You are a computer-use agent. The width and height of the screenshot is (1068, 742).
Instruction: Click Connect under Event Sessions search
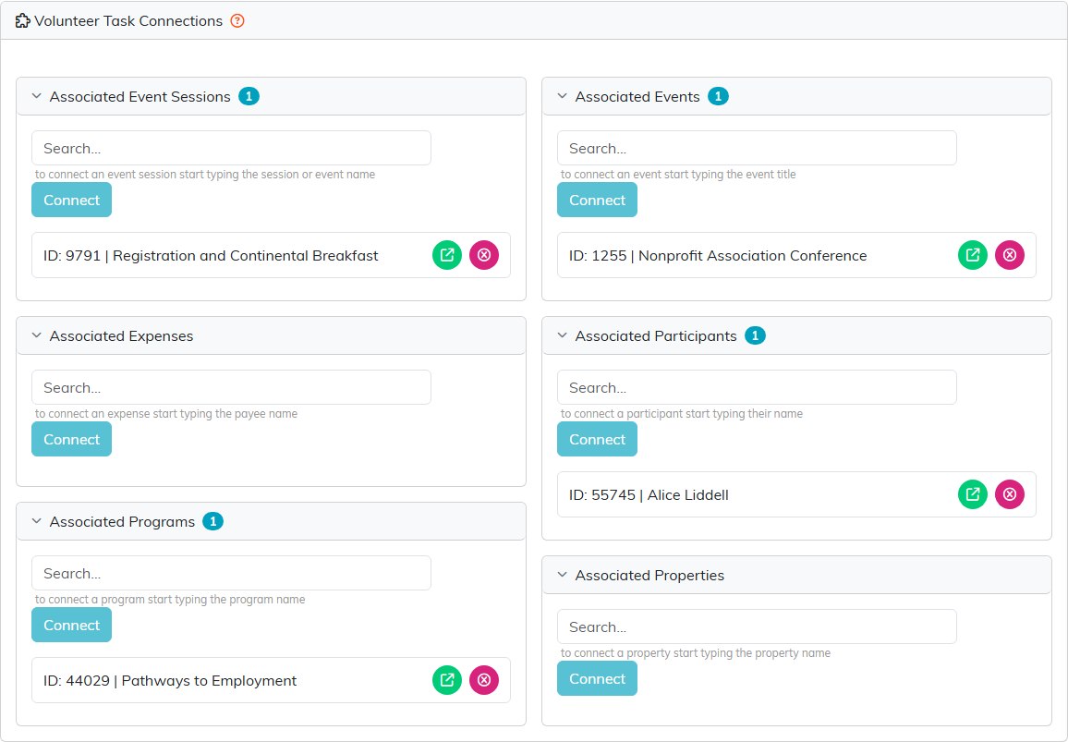71,201
